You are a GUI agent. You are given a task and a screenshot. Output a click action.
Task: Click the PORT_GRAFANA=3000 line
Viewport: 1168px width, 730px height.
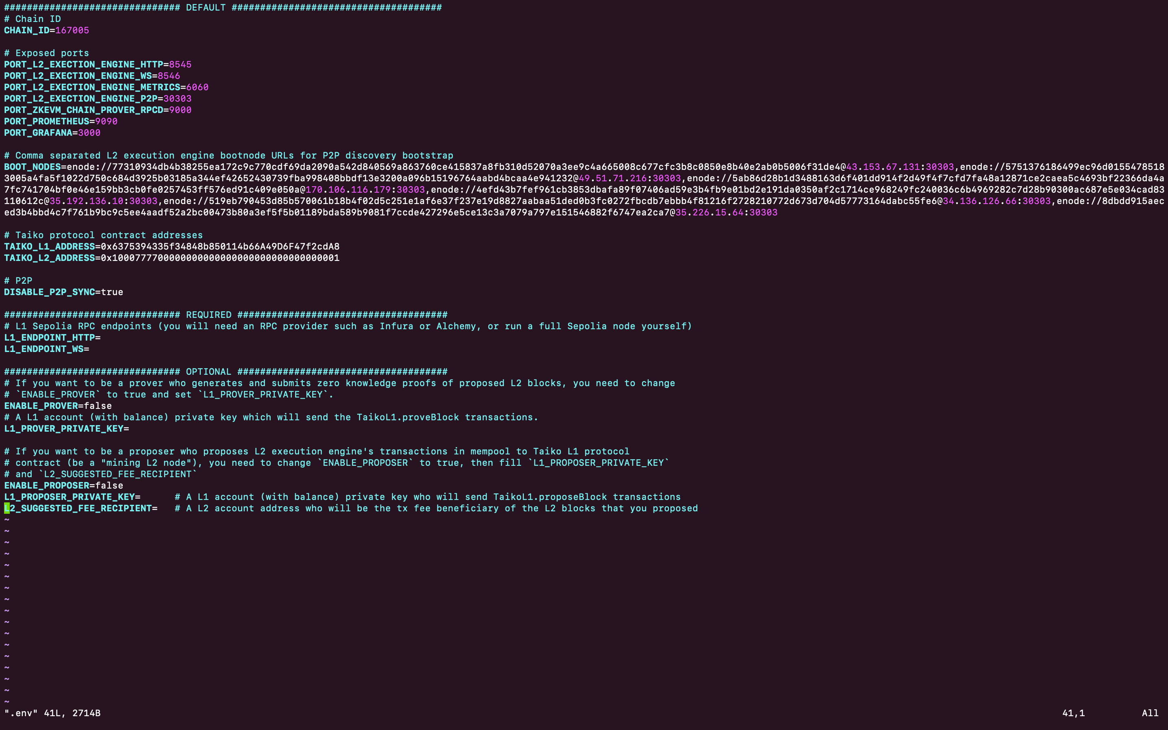52,133
